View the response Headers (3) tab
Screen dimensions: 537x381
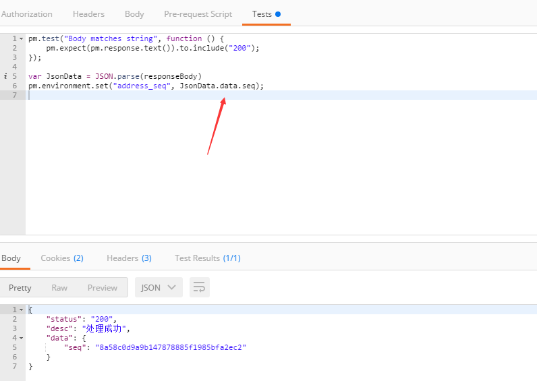pos(129,258)
